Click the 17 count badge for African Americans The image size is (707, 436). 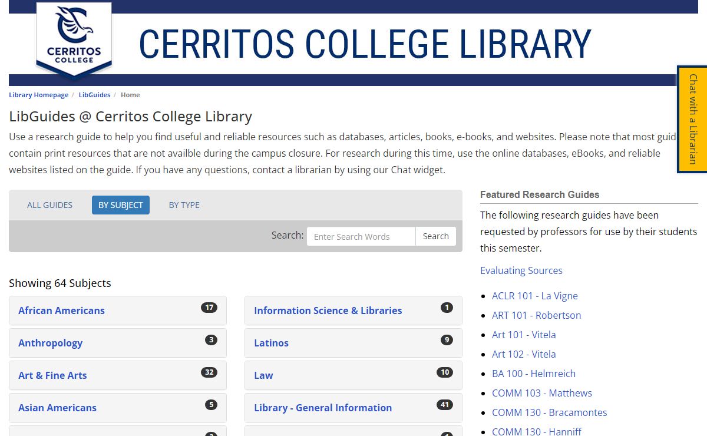pyautogui.click(x=209, y=308)
